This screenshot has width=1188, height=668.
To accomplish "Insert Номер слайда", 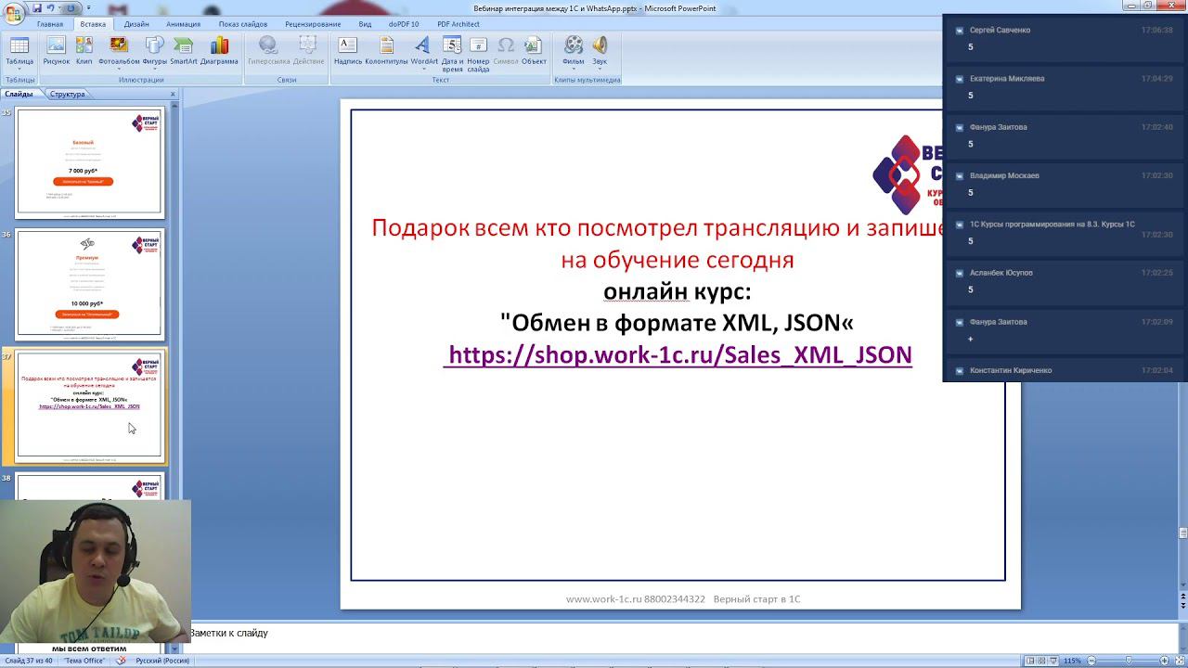I will (478, 53).
